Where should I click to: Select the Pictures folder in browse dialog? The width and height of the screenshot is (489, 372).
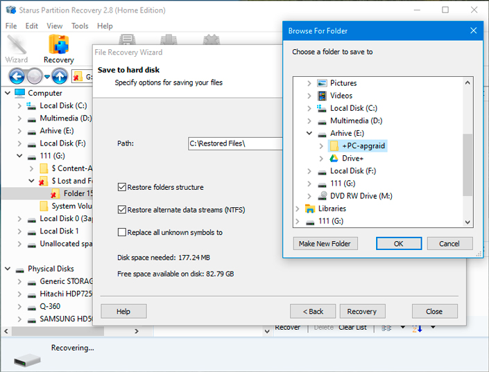343,83
